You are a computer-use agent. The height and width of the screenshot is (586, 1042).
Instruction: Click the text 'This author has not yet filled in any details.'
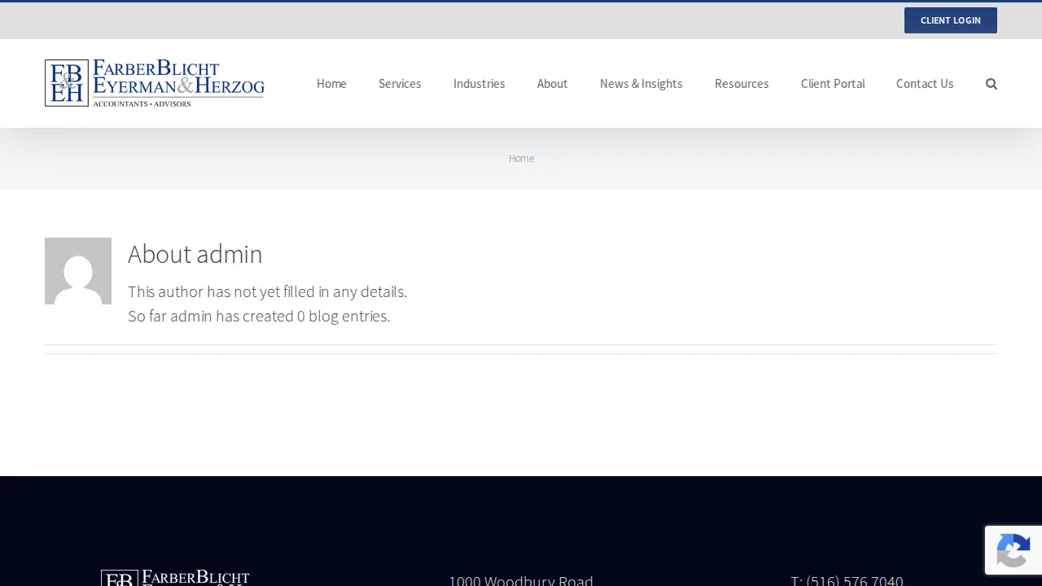click(267, 291)
